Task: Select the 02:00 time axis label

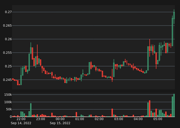Action: point(99,119)
